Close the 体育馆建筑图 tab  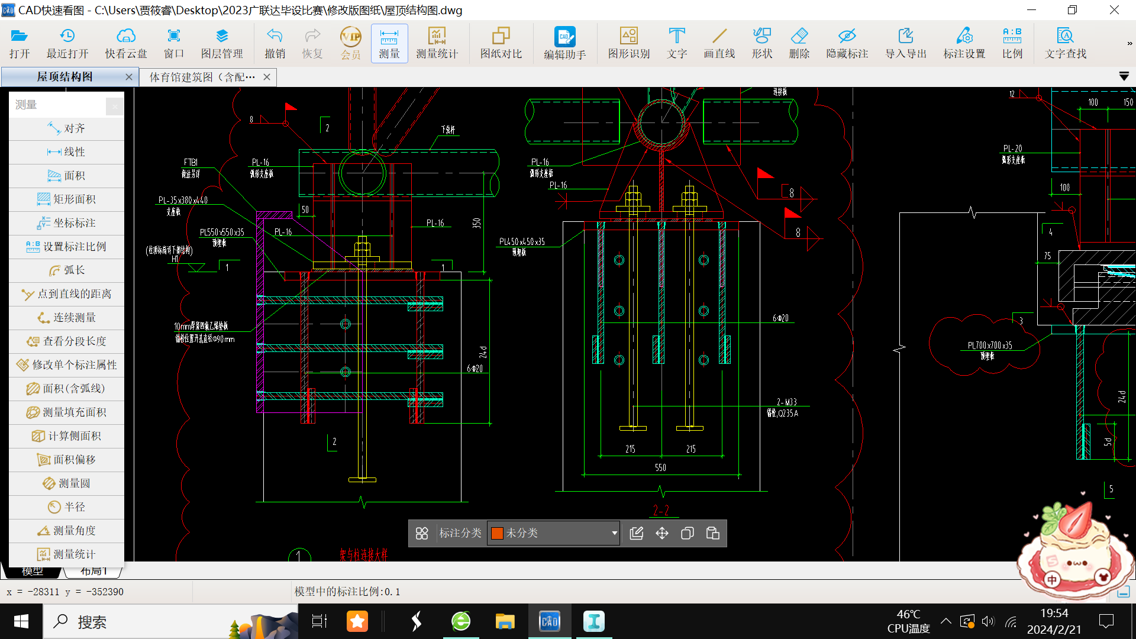(267, 77)
